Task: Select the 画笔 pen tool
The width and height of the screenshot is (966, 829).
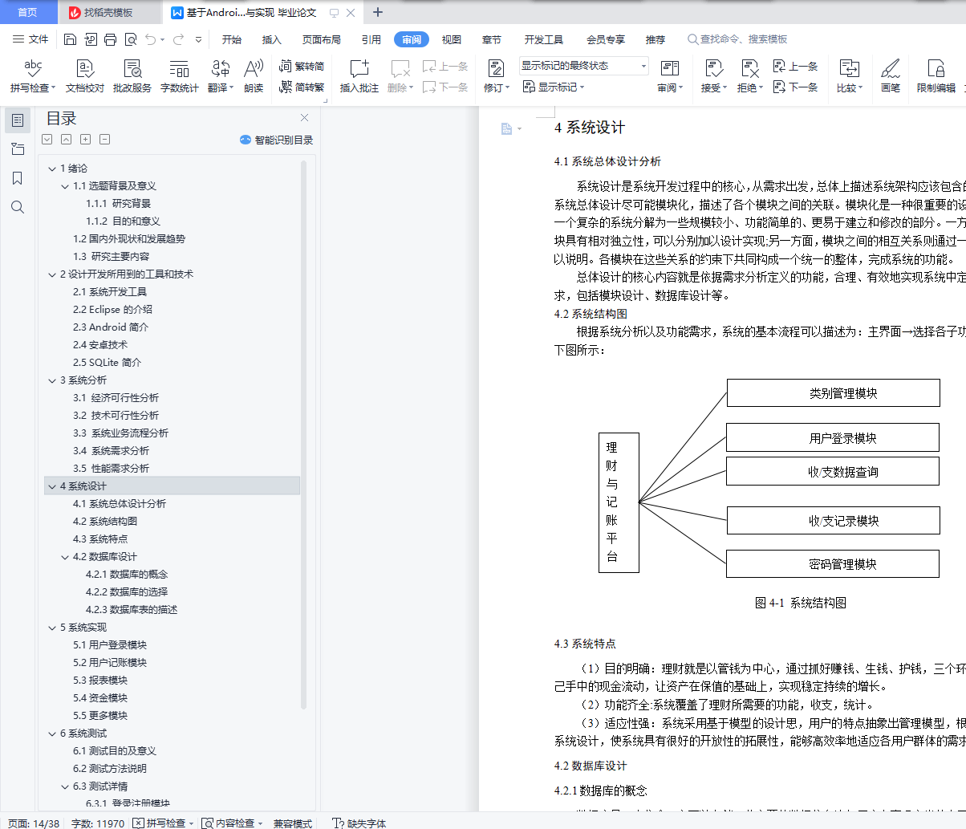Action: pos(891,76)
